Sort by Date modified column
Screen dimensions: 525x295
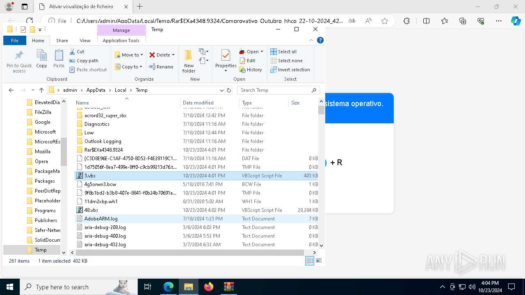coord(209,103)
